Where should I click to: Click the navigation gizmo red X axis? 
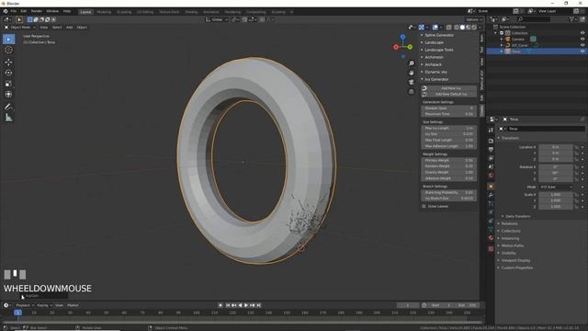coord(396,47)
